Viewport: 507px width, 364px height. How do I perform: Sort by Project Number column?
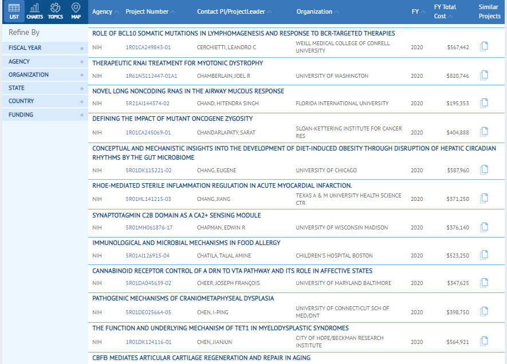coord(150,11)
